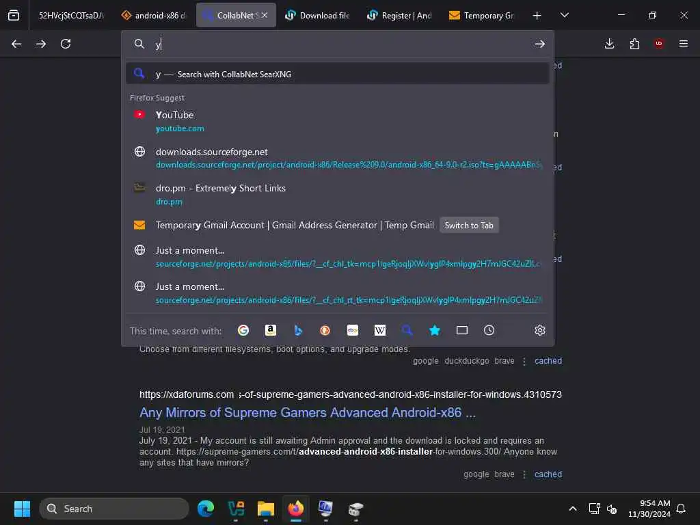Screen dimensions: 700x525
Task: Open the notifications bell icon
Action: [x=681, y=509]
